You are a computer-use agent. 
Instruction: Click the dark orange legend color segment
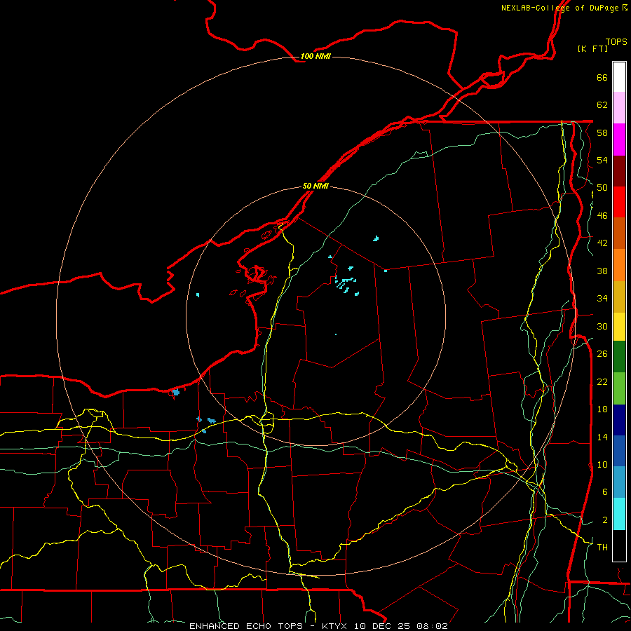tap(619, 233)
